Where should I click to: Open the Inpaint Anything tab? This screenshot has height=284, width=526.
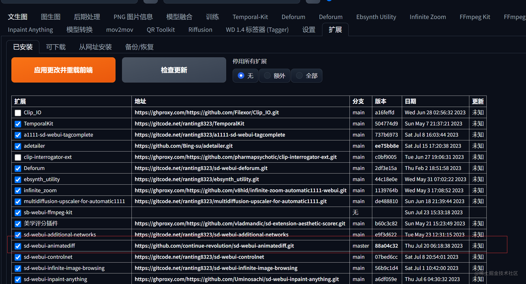(x=30, y=30)
